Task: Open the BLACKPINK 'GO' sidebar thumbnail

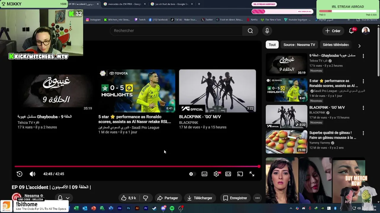Action: coord(286,116)
